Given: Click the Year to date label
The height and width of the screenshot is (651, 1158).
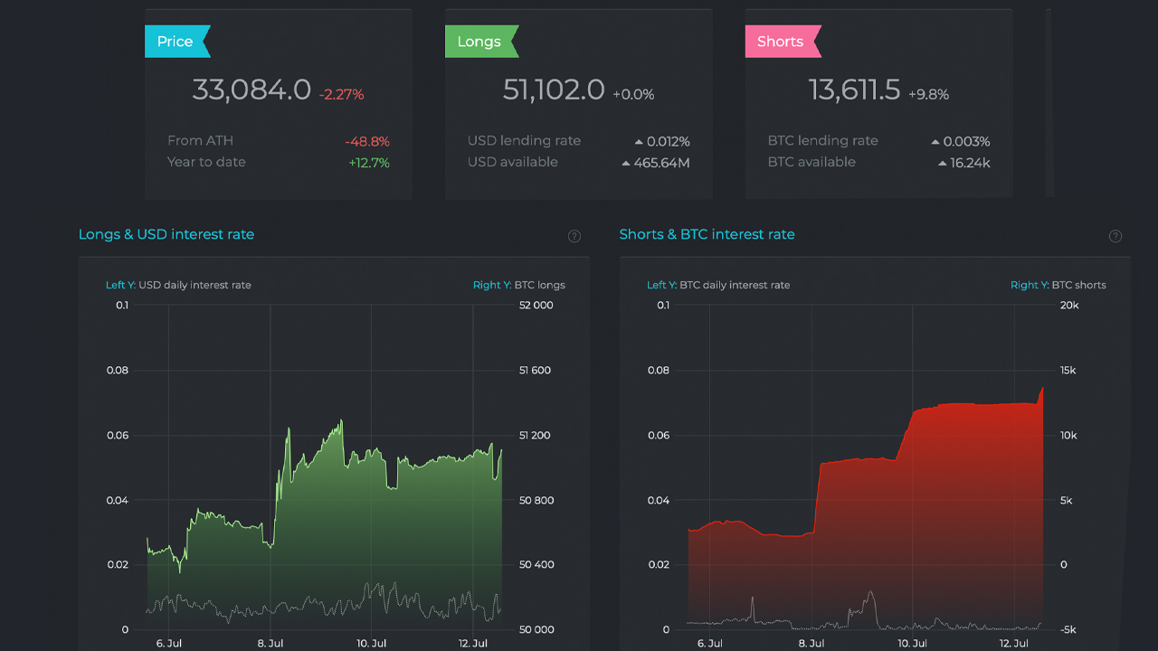Looking at the screenshot, I should point(206,162).
